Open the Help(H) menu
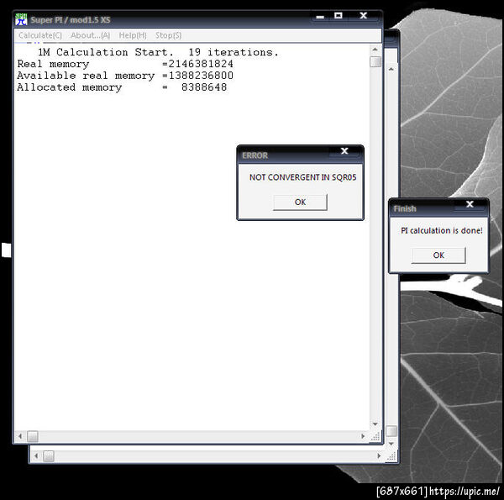Image resolution: width=504 pixels, height=500 pixels. click(133, 35)
